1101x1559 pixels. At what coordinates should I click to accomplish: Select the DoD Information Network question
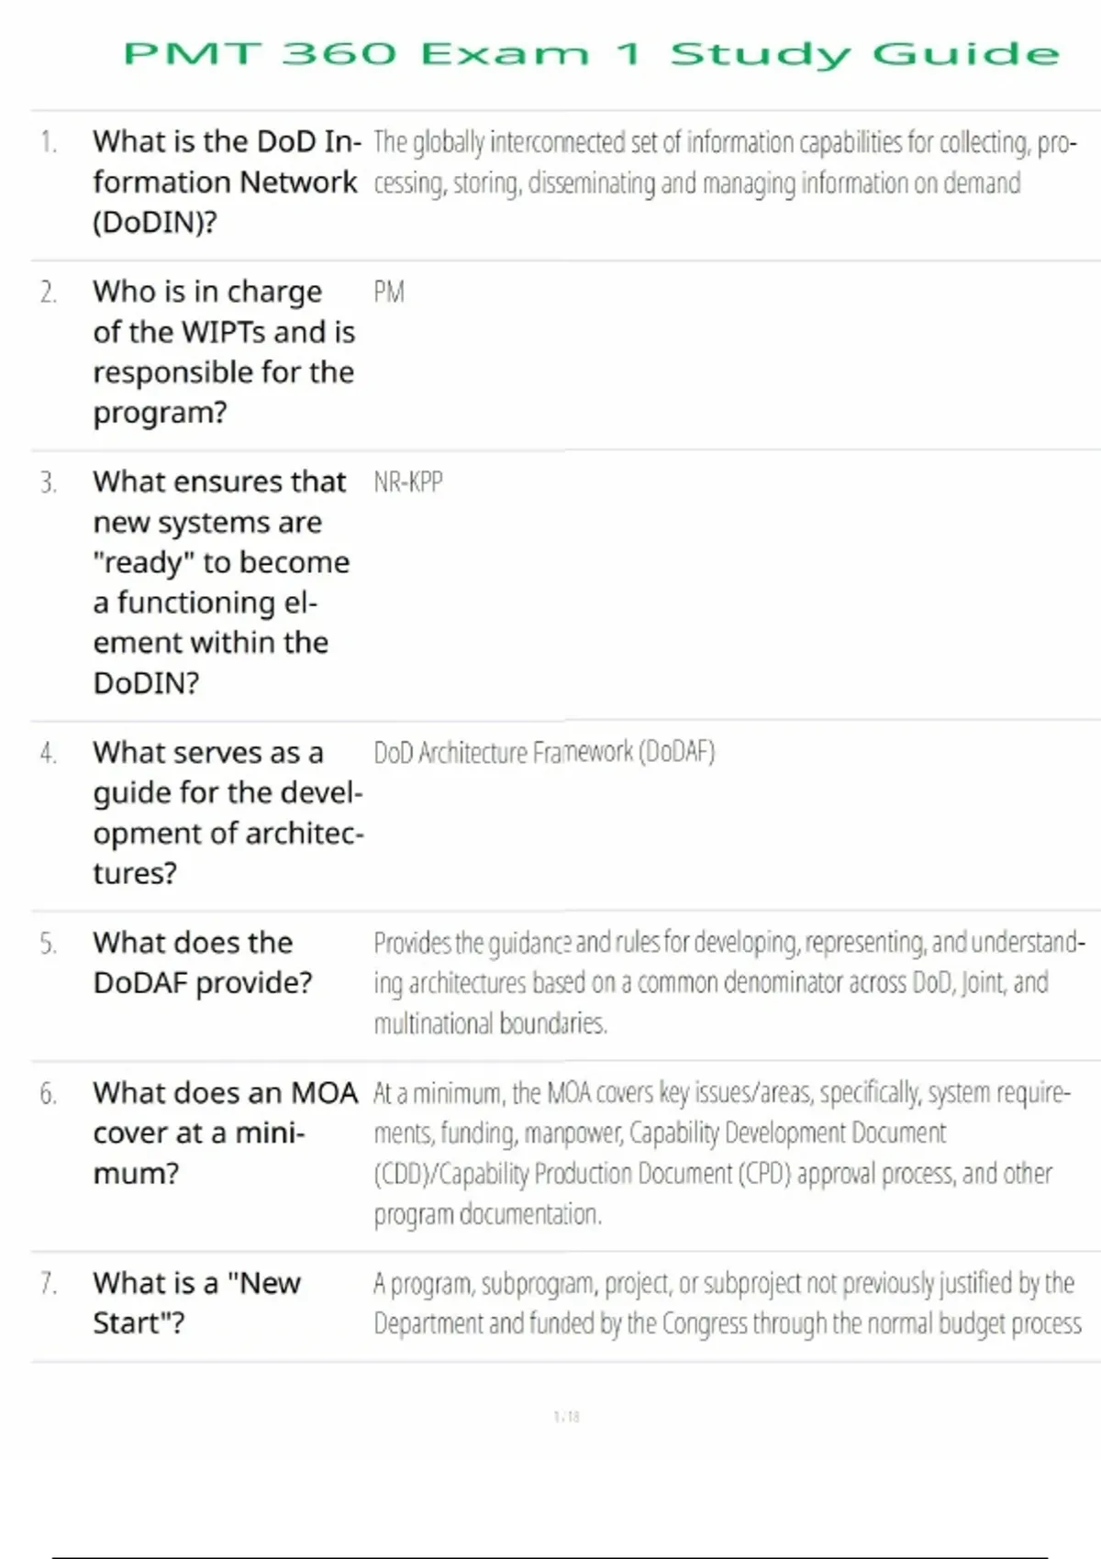(226, 182)
